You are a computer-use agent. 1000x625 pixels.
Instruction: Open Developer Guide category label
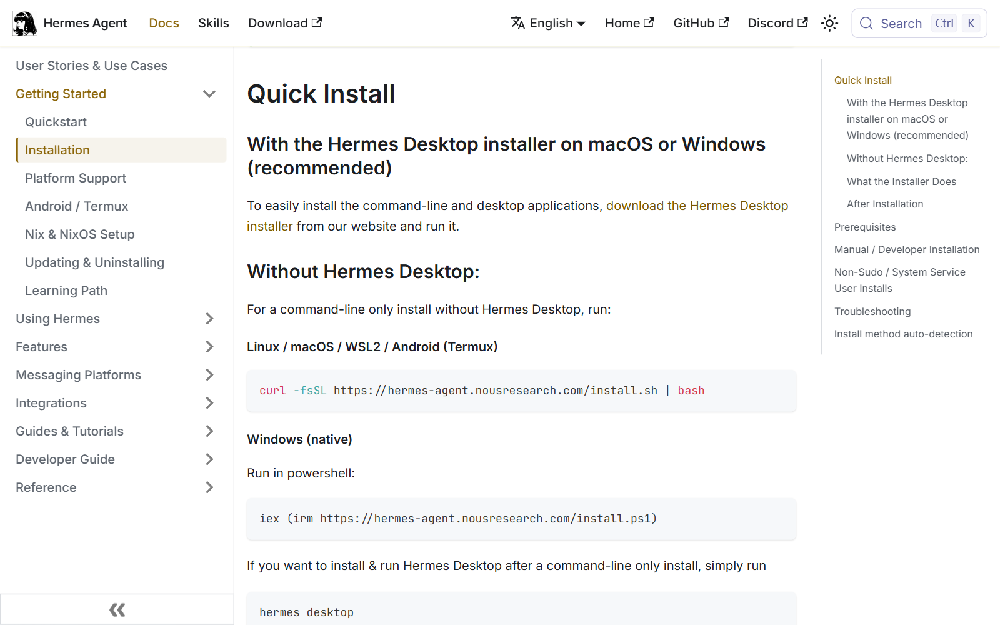point(65,459)
